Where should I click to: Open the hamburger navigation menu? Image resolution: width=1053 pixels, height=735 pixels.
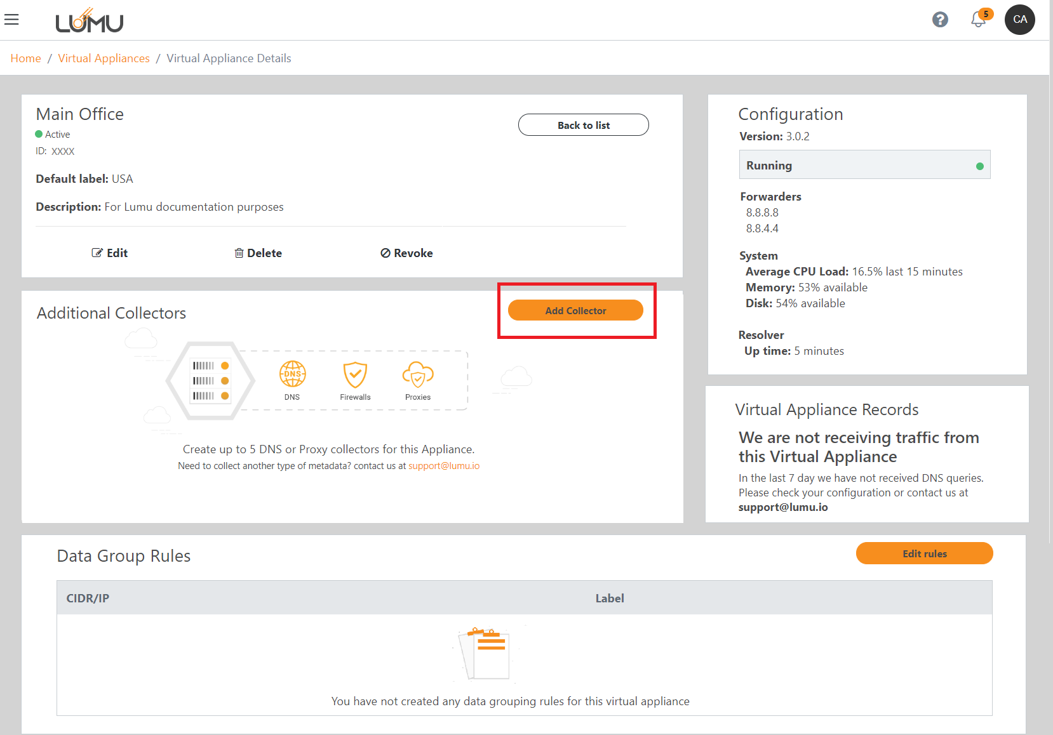click(x=11, y=19)
